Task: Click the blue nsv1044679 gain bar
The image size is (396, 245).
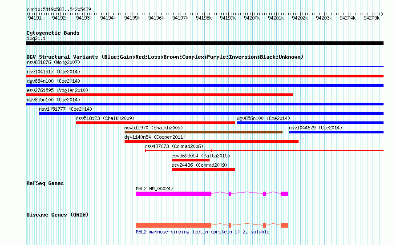Action: (336, 132)
